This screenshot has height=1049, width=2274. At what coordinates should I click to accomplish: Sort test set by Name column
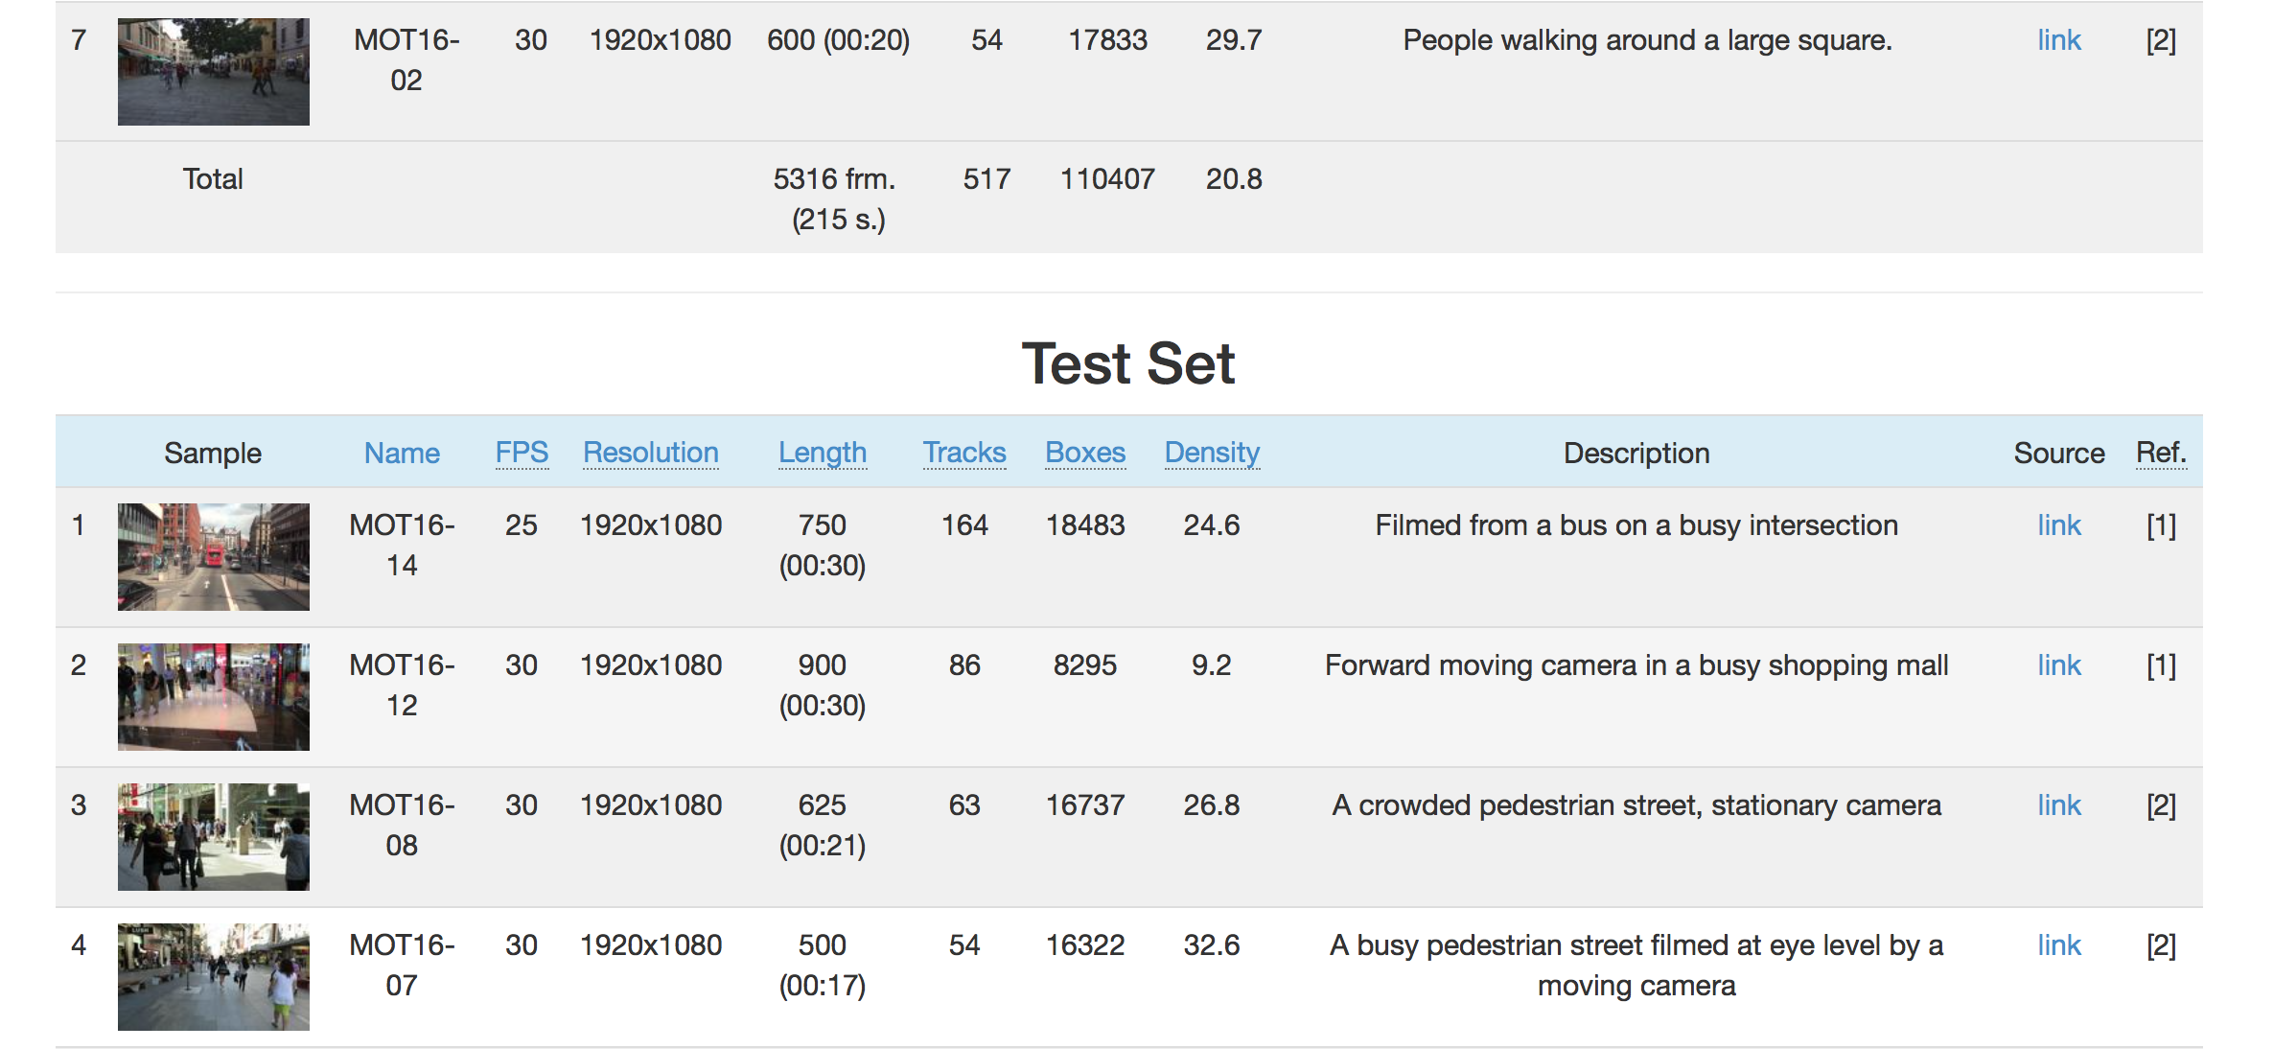tap(402, 453)
